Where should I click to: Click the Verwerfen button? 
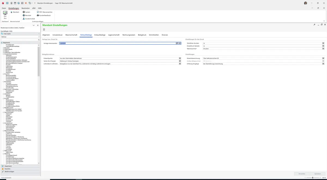click(302, 173)
